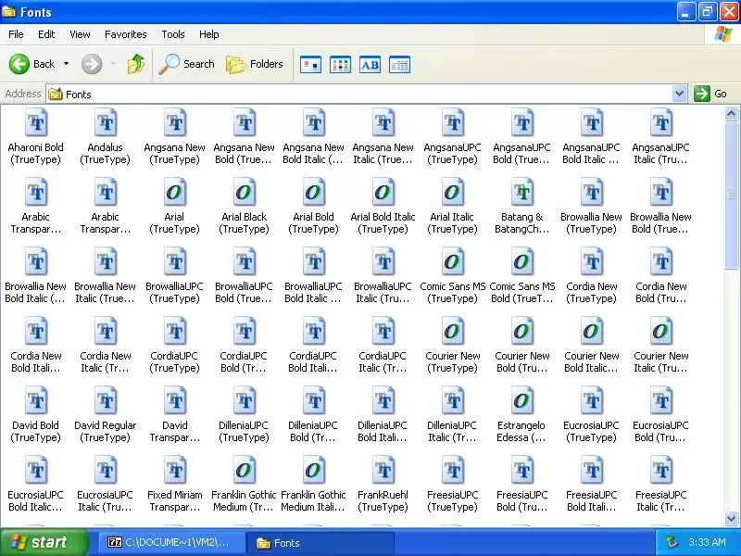Image resolution: width=741 pixels, height=556 pixels.
Task: Click the scrollbar up arrow
Action: (x=731, y=113)
